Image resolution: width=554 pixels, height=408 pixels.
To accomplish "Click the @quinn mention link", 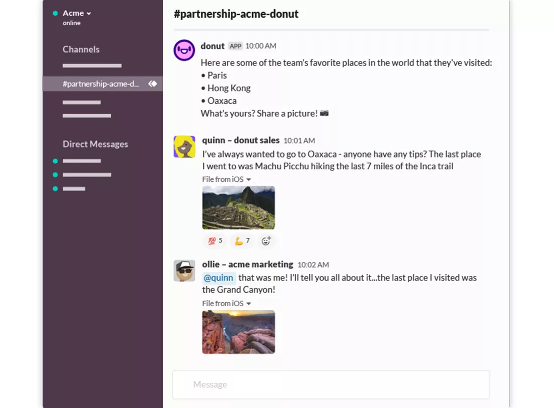I will pos(219,278).
